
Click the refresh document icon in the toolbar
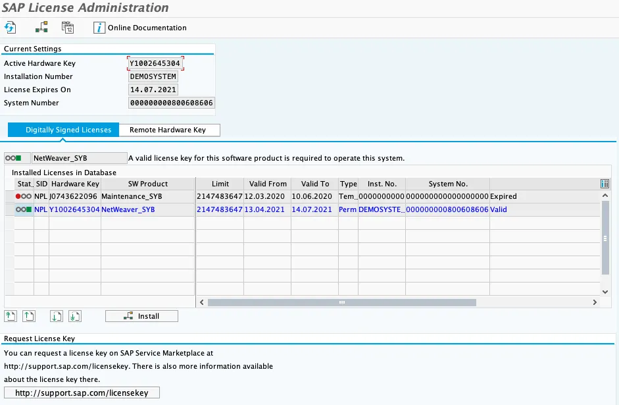(x=10, y=28)
